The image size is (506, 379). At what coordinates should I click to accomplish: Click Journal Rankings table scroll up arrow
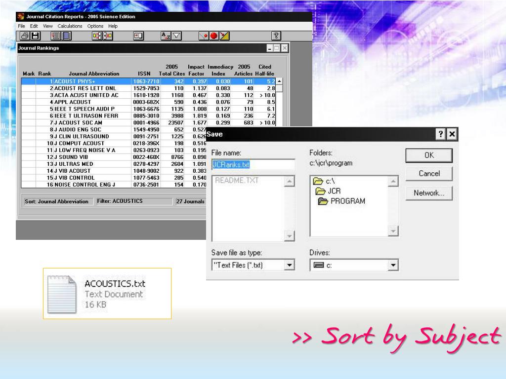[x=280, y=81]
